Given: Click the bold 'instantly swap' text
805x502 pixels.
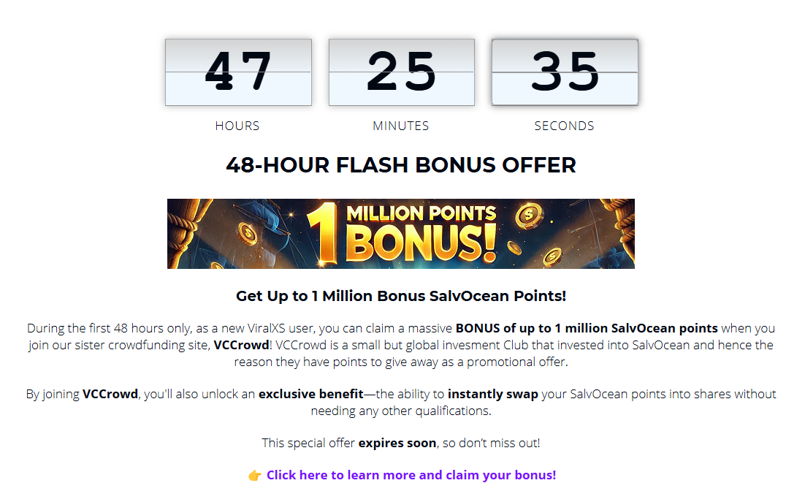Looking at the screenshot, I should (493, 394).
